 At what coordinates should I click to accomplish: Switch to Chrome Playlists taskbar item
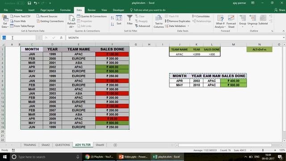(x=99, y=157)
